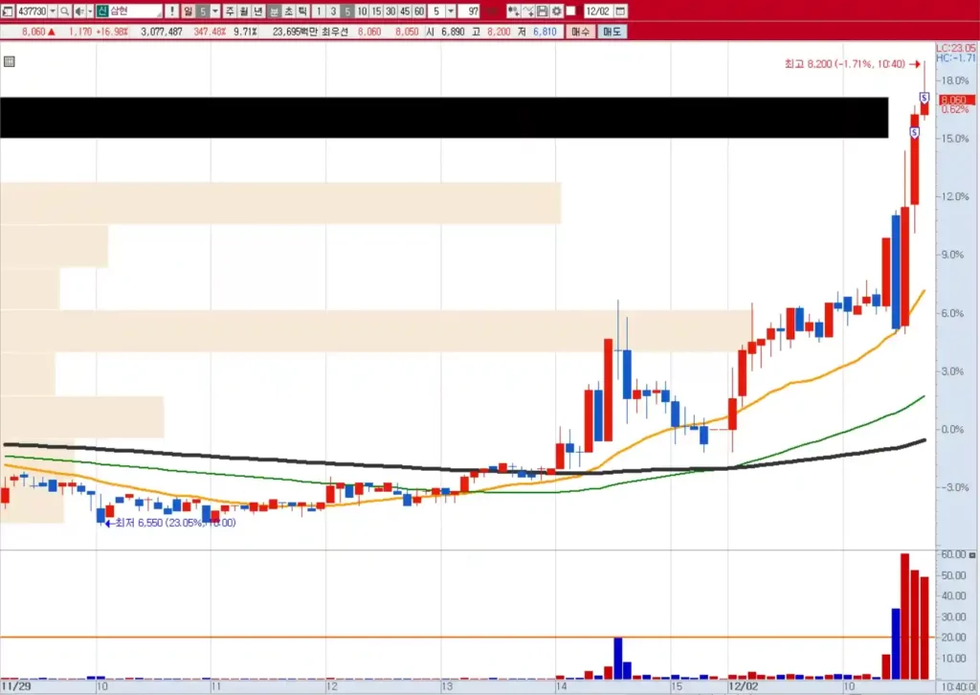The width and height of the screenshot is (980, 695).
Task: Click the green 신 badge icon
Action: coord(101,11)
